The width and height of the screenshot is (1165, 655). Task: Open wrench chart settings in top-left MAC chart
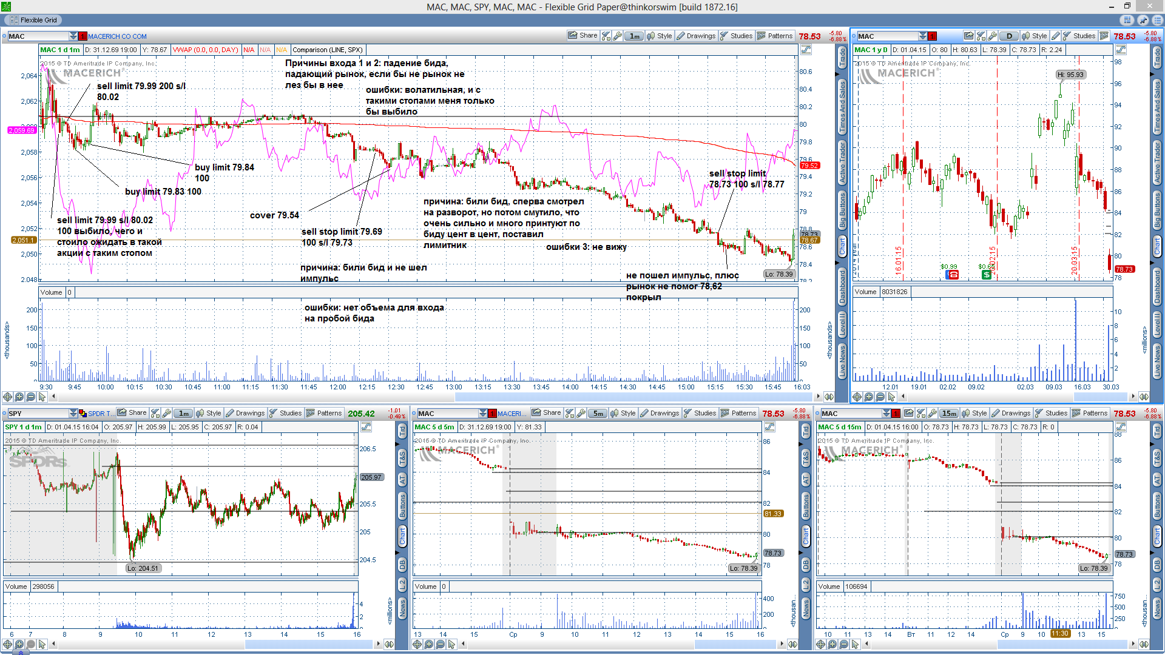click(x=617, y=36)
